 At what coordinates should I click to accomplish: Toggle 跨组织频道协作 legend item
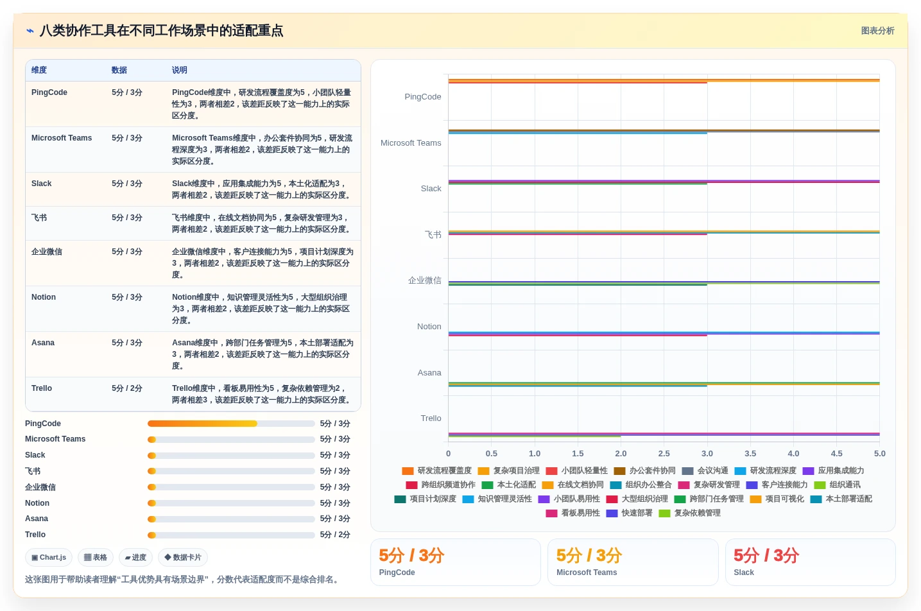[x=440, y=485]
